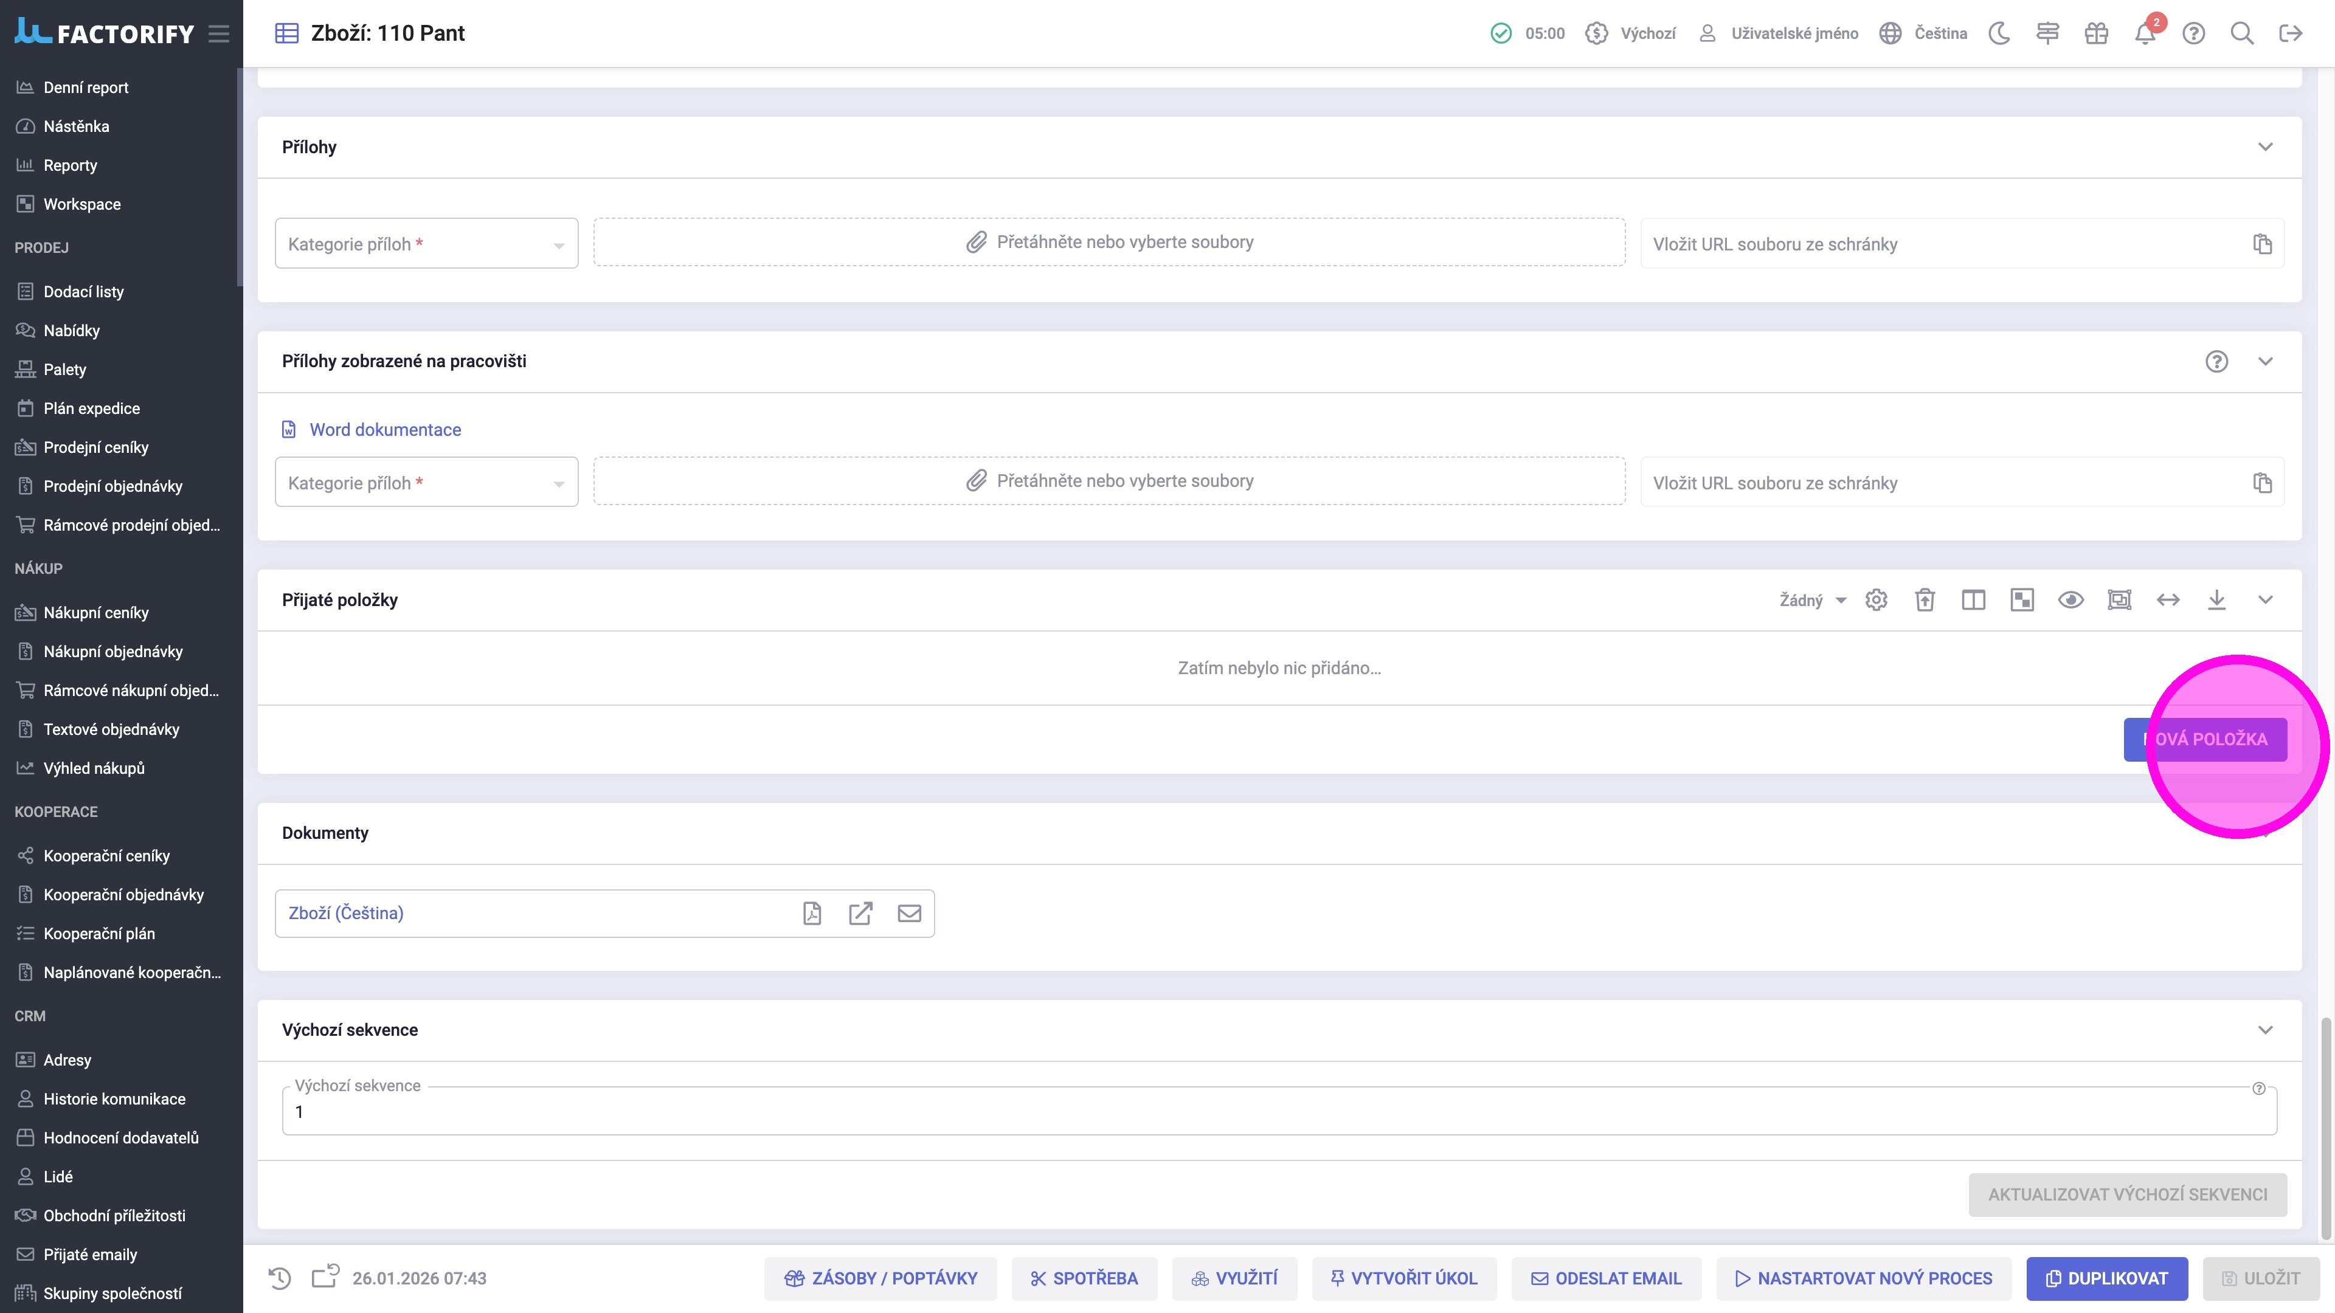Click the DUPLIKOVAT button
Screen dimensions: 2335x1313
pyautogui.click(x=2106, y=1278)
